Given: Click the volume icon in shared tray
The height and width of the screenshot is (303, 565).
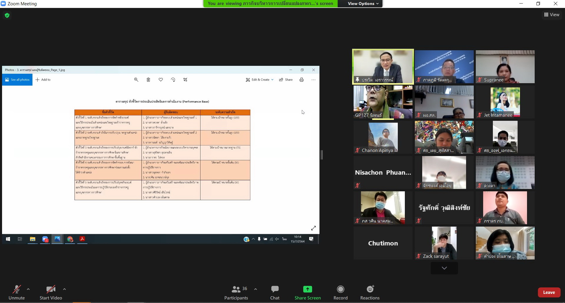Looking at the screenshot, I should (277, 239).
